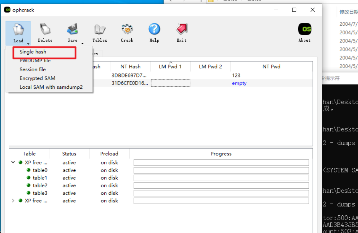
Task: Click the focused empty LM Pwd 1 cell
Action: 170,83
